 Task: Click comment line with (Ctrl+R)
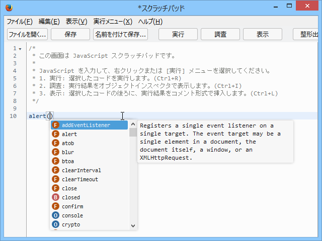tap(107, 78)
